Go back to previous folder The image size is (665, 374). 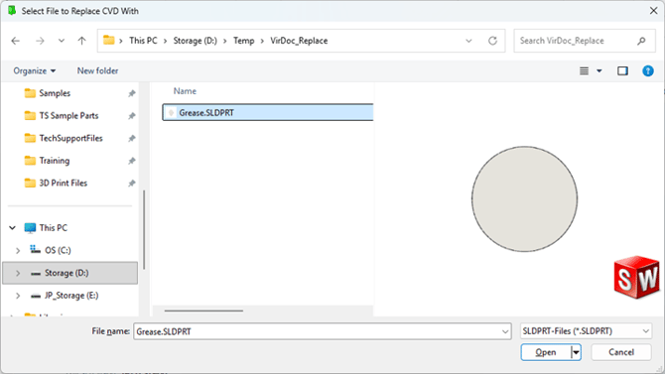[16, 41]
